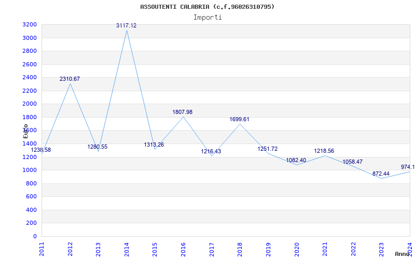Click the 200 y-axis tick label
The height and width of the screenshot is (259, 415).
coord(31,223)
